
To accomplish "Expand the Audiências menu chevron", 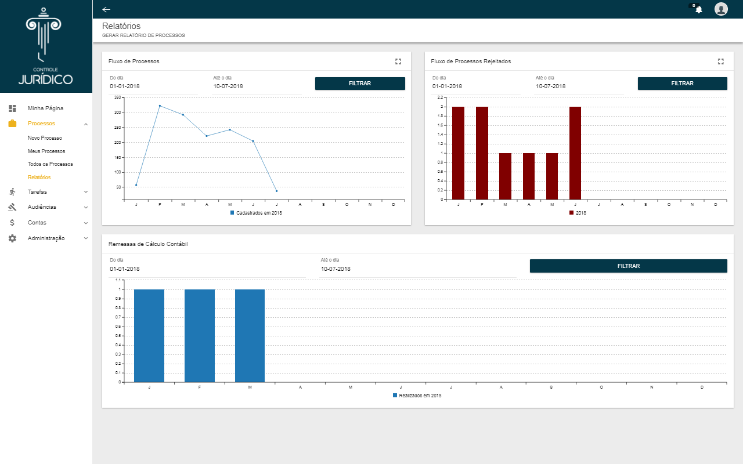I will pyautogui.click(x=86, y=207).
